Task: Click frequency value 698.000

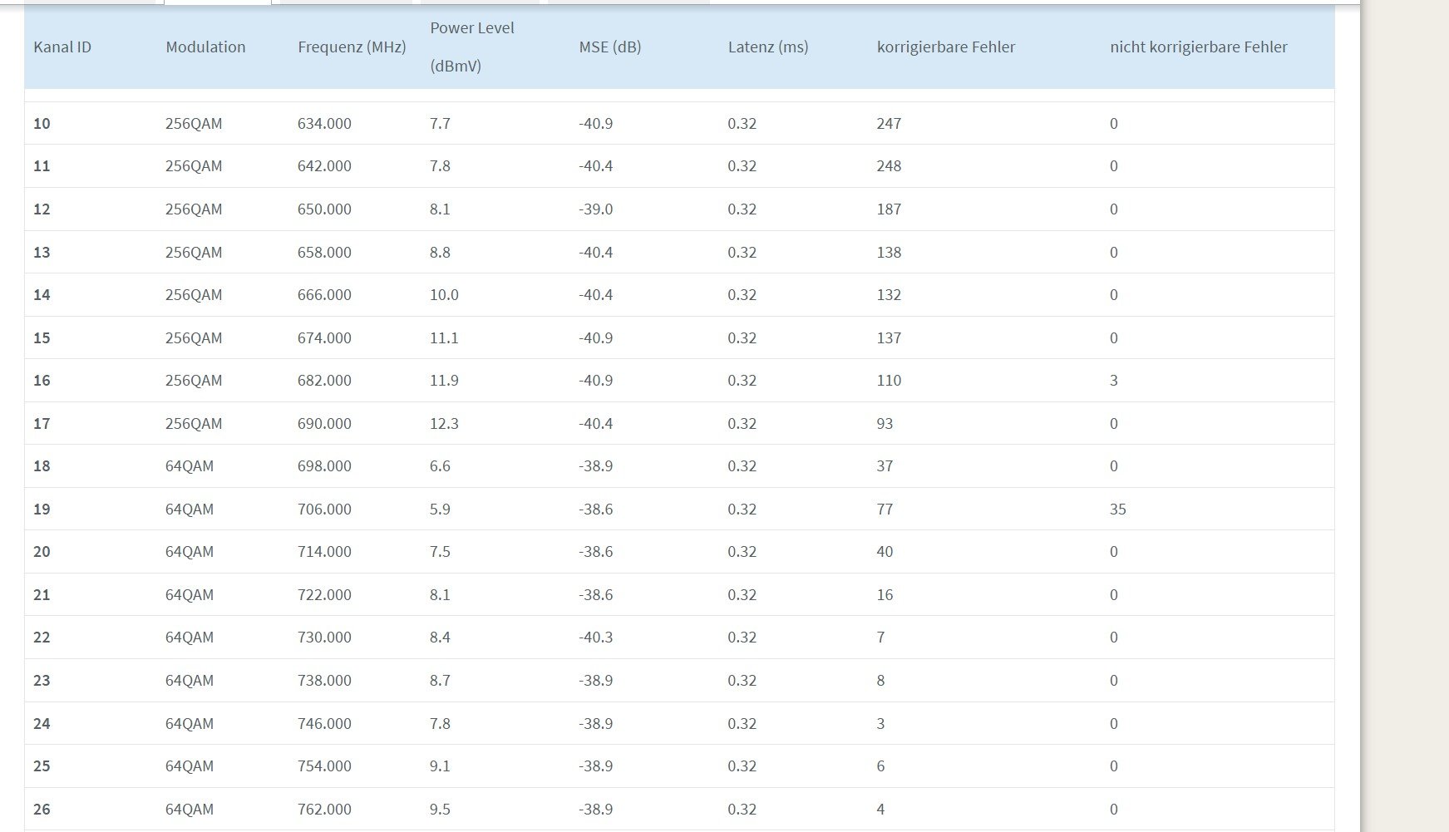Action: (324, 466)
